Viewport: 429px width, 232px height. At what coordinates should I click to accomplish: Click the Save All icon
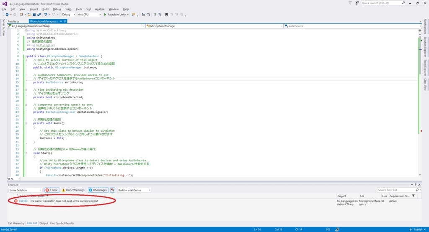point(39,15)
